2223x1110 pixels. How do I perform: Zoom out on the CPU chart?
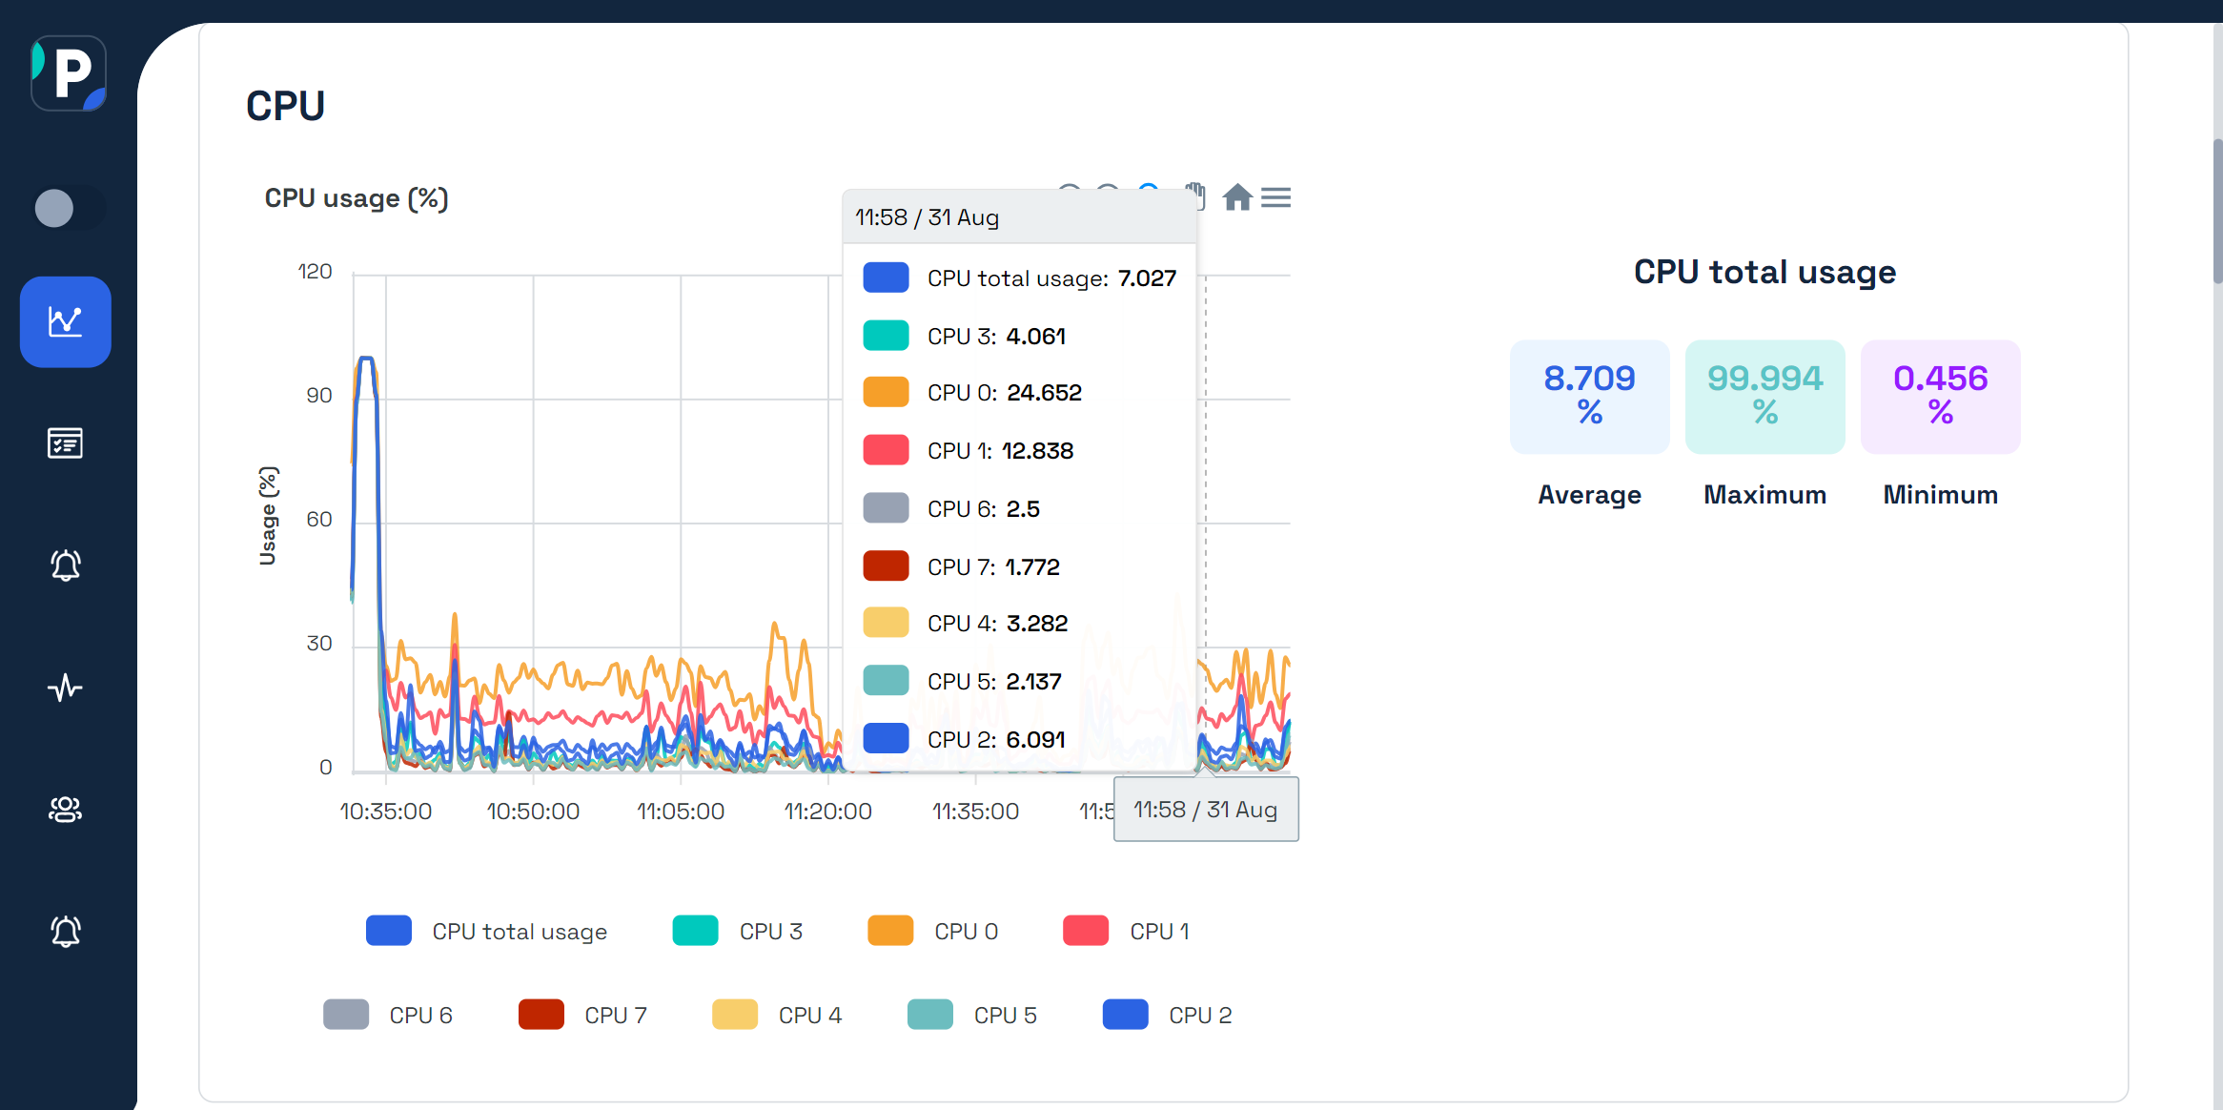[1108, 195]
